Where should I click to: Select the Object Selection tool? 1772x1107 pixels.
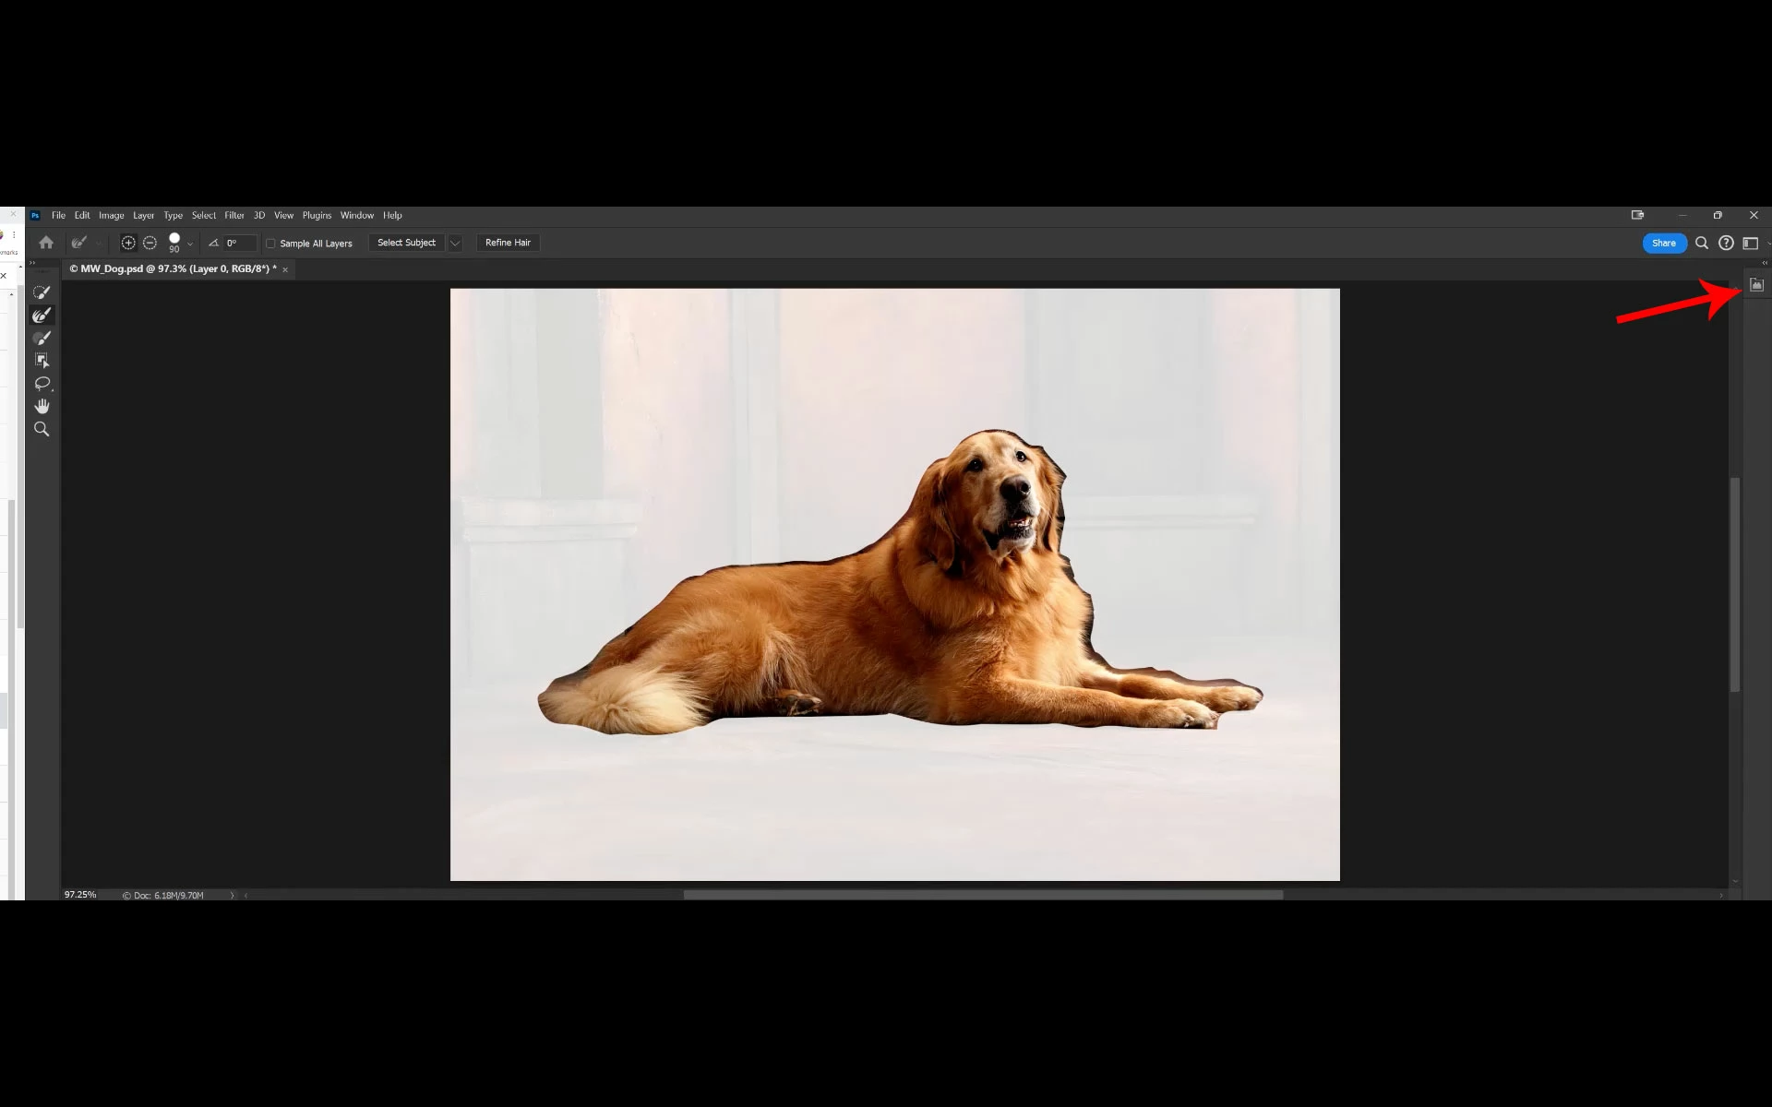coord(42,361)
